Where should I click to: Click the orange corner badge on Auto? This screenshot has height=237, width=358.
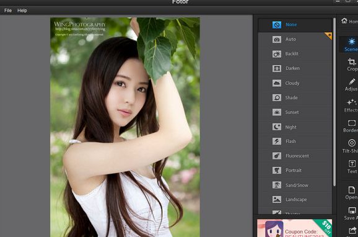click(x=329, y=35)
